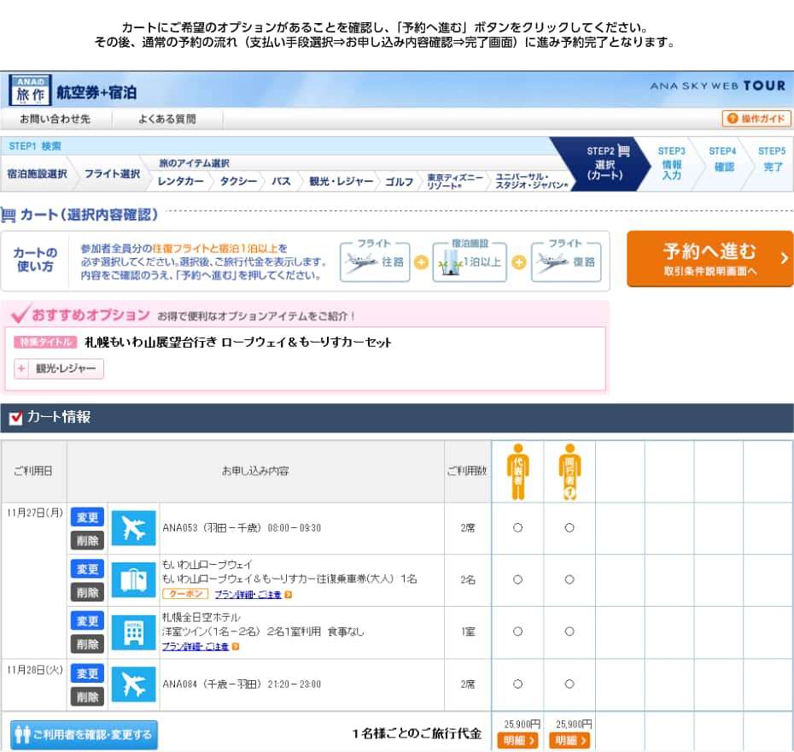Select 代表者 circle for ANA053 flight

pyautogui.click(x=517, y=528)
